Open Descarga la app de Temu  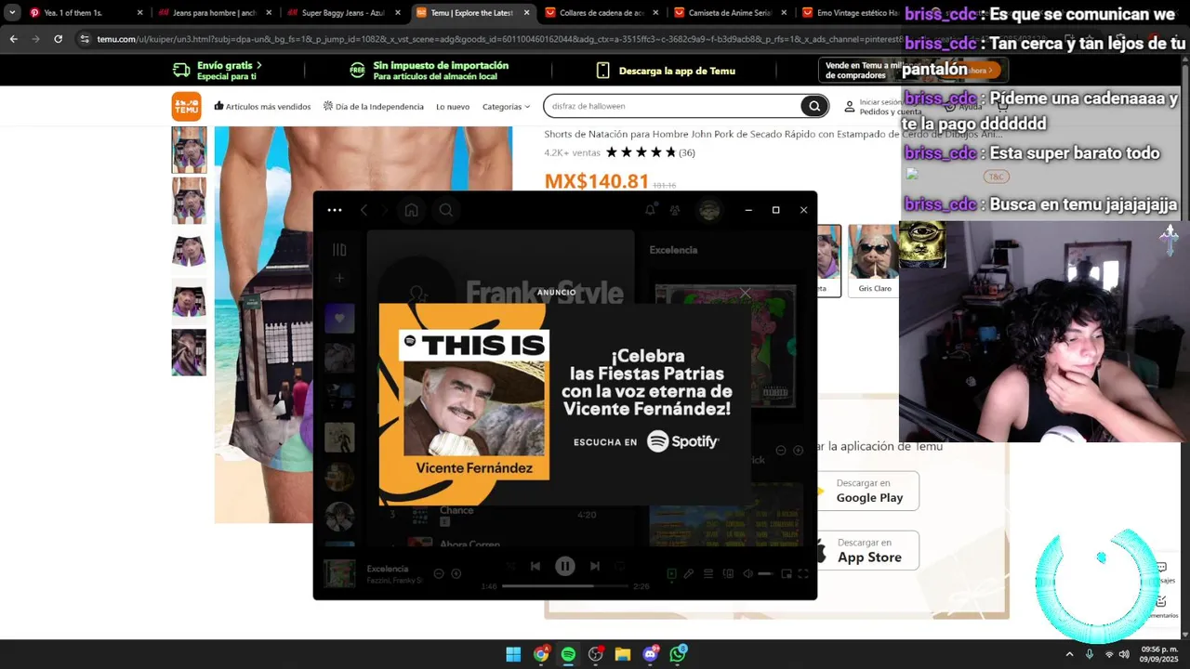[x=666, y=71]
